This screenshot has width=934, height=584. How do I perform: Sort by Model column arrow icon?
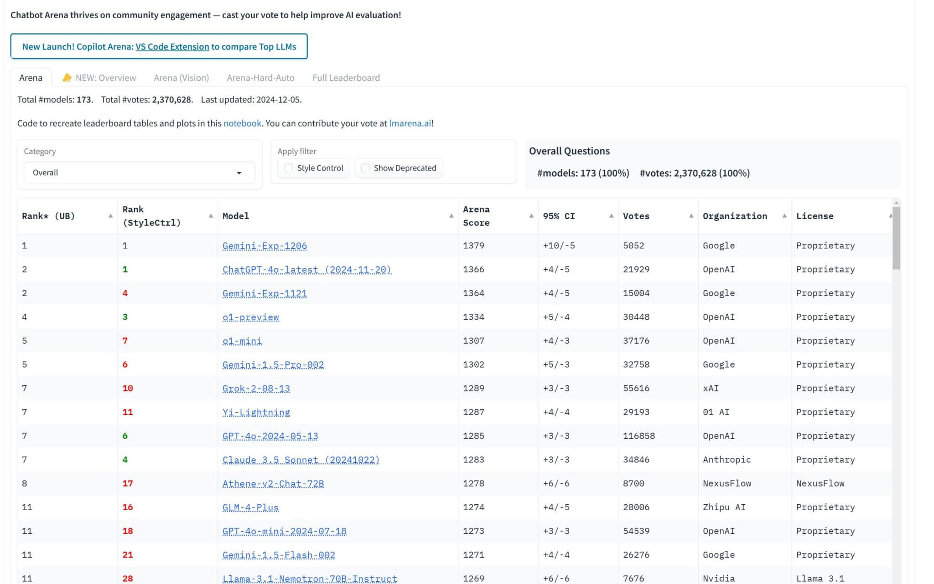pyautogui.click(x=451, y=216)
